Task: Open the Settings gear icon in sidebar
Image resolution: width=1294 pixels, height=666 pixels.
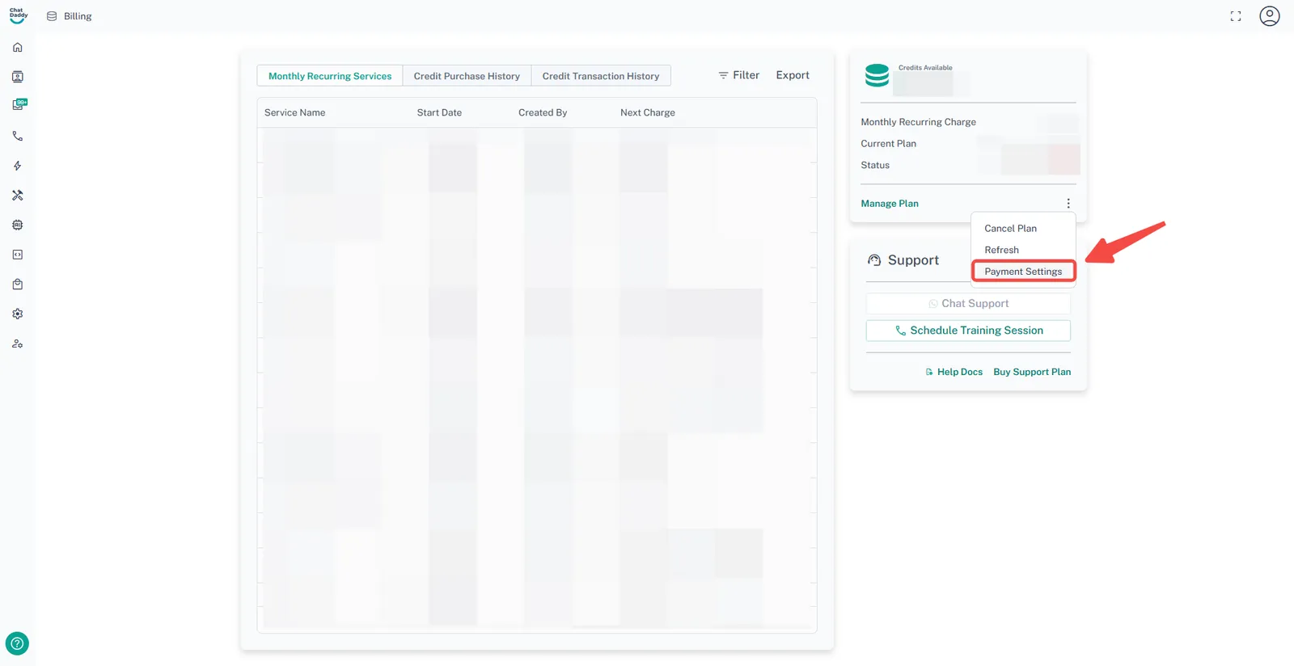Action: pyautogui.click(x=18, y=314)
